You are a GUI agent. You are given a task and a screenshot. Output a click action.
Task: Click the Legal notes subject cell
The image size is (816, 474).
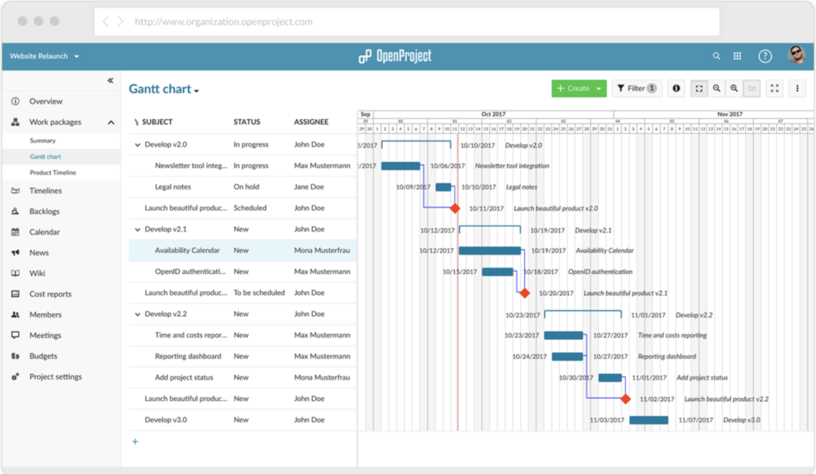[x=173, y=187]
